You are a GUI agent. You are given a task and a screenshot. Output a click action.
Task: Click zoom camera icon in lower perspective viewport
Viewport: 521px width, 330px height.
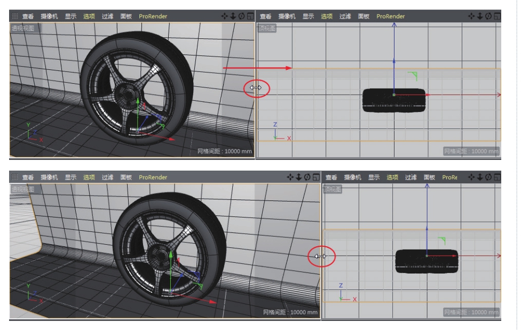[299, 178]
